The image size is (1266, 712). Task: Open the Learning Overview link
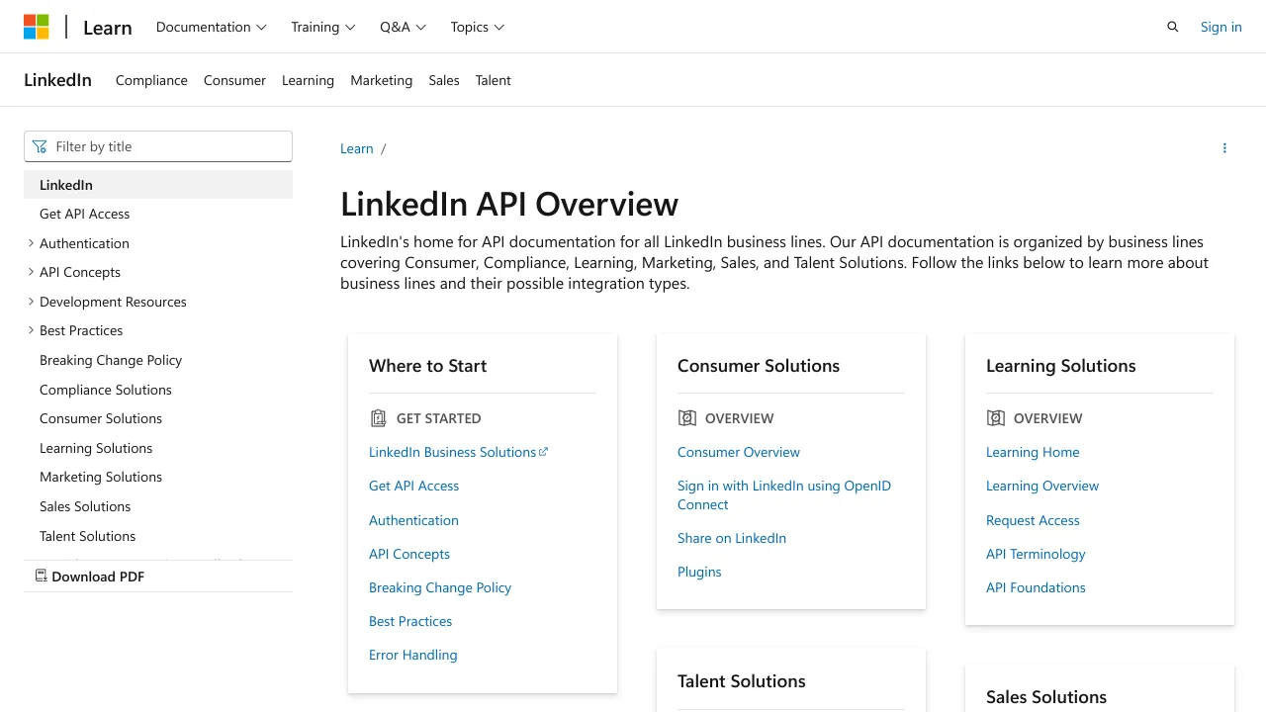click(x=1042, y=486)
